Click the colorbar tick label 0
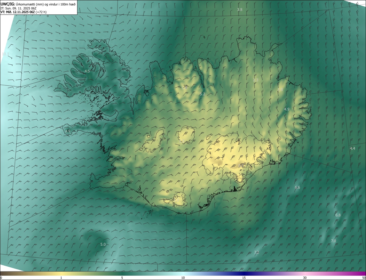366x280 pixels. point(1,278)
